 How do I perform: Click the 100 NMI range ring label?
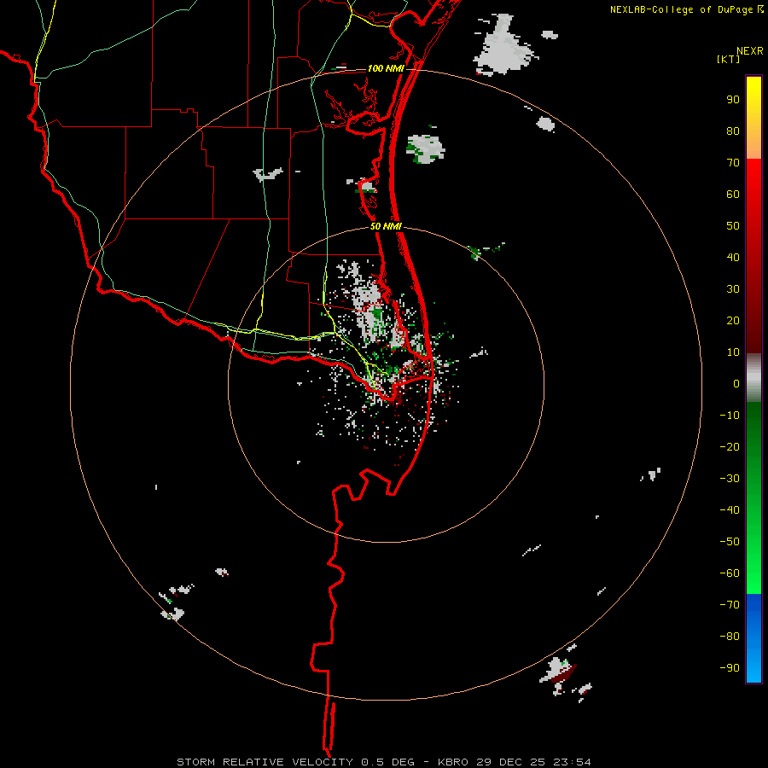pos(386,68)
